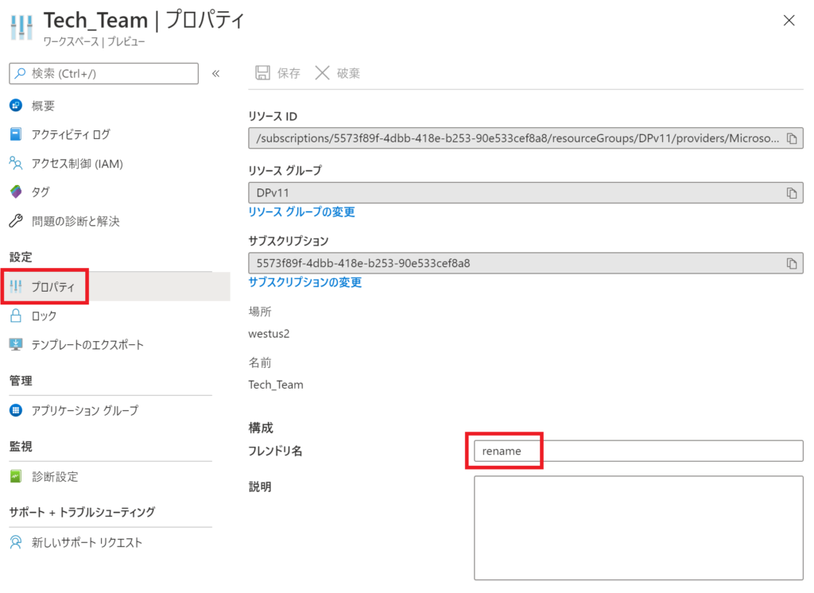Click the フレンドリ名 input containing rename
The image size is (814, 593).
tap(638, 451)
